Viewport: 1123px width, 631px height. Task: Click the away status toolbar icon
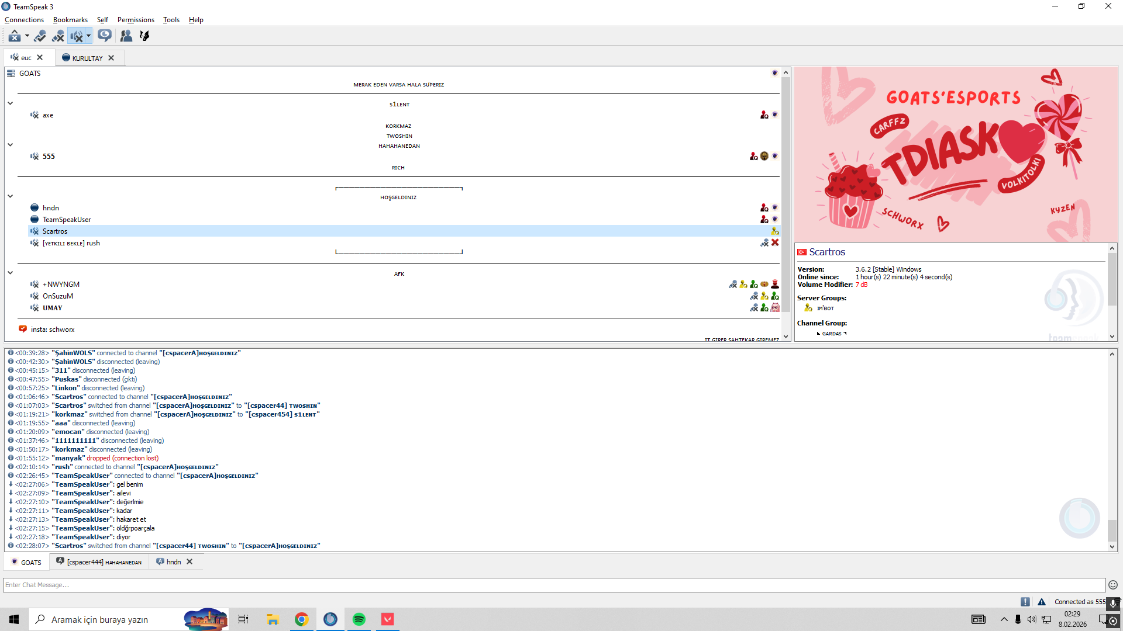pos(14,36)
